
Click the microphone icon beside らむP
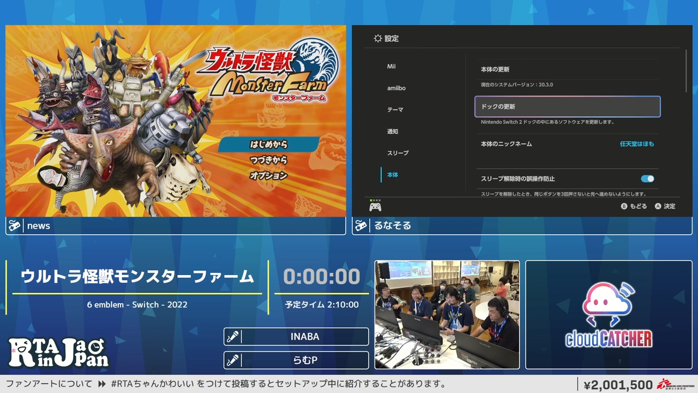[233, 360]
